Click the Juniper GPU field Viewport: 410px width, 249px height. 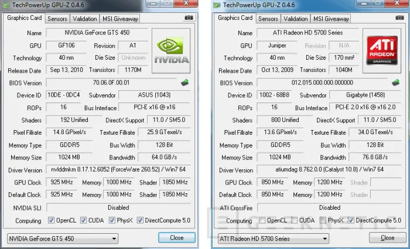277,45
